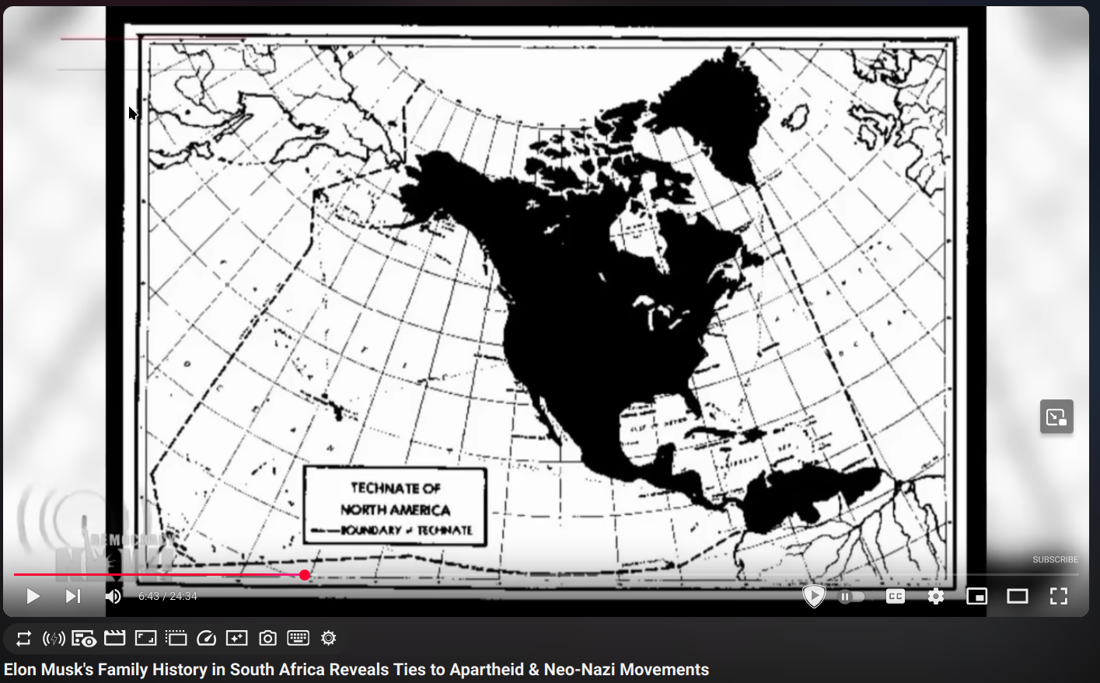The height and width of the screenshot is (683, 1100).
Task: Open the player settings gear
Action: coord(936,596)
